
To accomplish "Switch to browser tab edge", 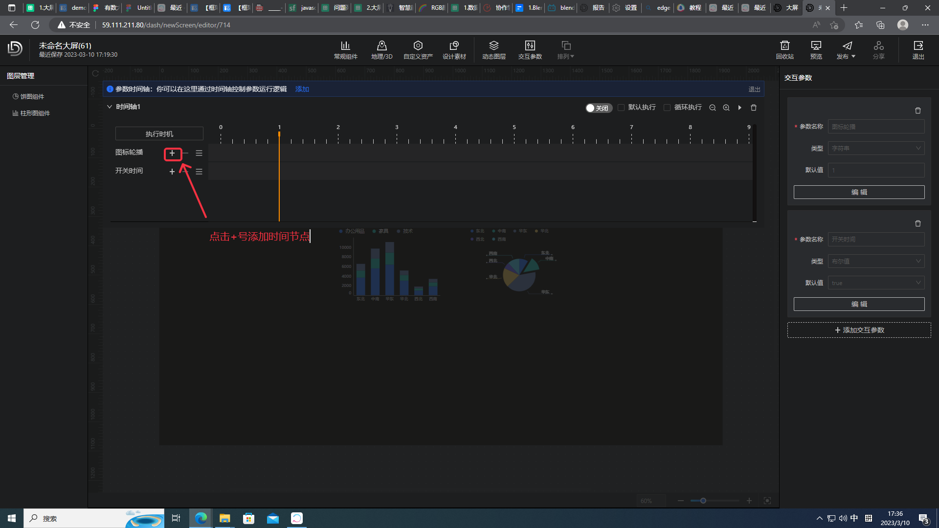I will (657, 8).
